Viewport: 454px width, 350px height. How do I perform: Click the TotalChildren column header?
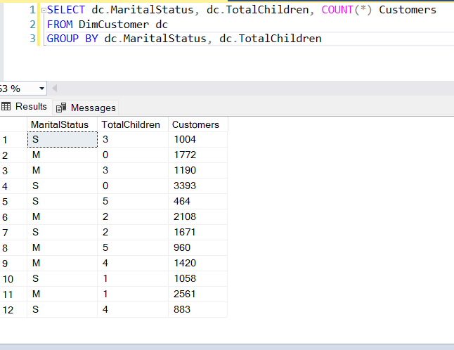pos(131,124)
